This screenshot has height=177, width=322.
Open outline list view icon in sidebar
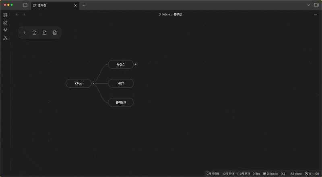pos(5,15)
